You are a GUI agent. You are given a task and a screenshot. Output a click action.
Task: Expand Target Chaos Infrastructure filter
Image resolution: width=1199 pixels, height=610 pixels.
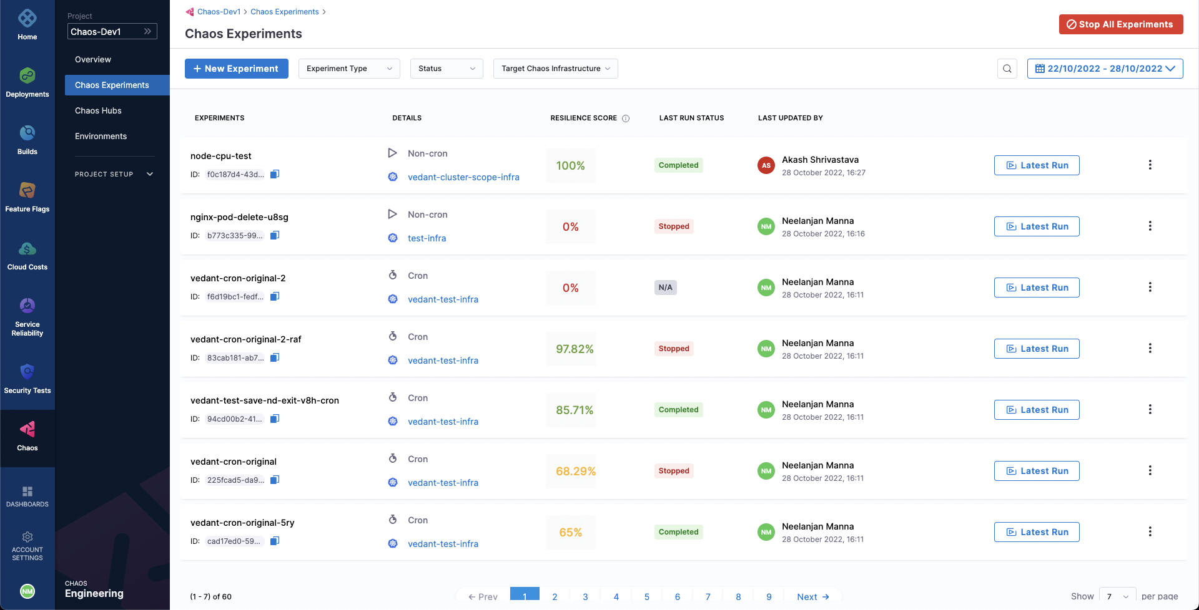555,69
